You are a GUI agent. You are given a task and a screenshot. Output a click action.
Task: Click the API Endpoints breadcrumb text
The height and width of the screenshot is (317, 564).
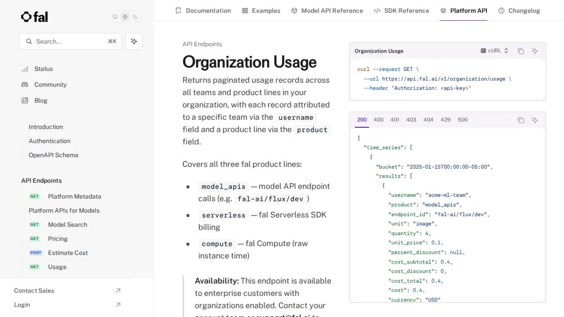(x=202, y=44)
